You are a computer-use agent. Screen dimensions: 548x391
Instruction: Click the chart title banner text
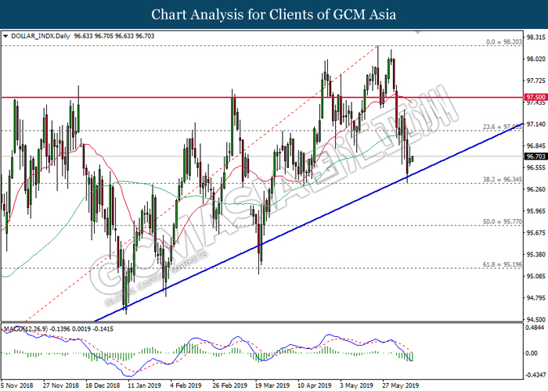point(273,14)
